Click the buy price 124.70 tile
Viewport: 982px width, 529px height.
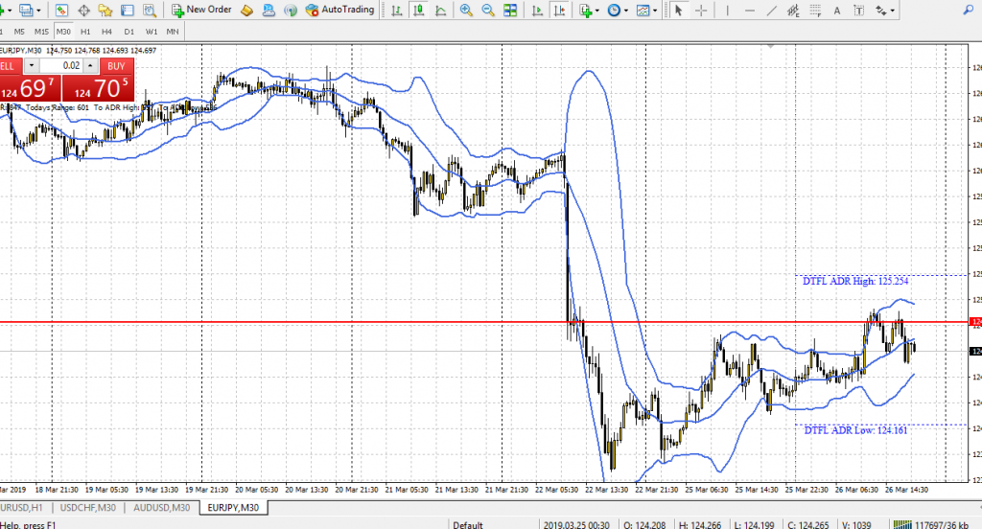coord(99,88)
